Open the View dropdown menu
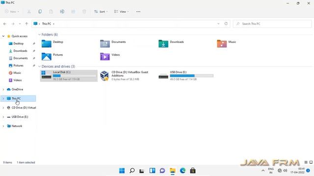The height and width of the screenshot is (176, 314). pyautogui.click(x=121, y=12)
